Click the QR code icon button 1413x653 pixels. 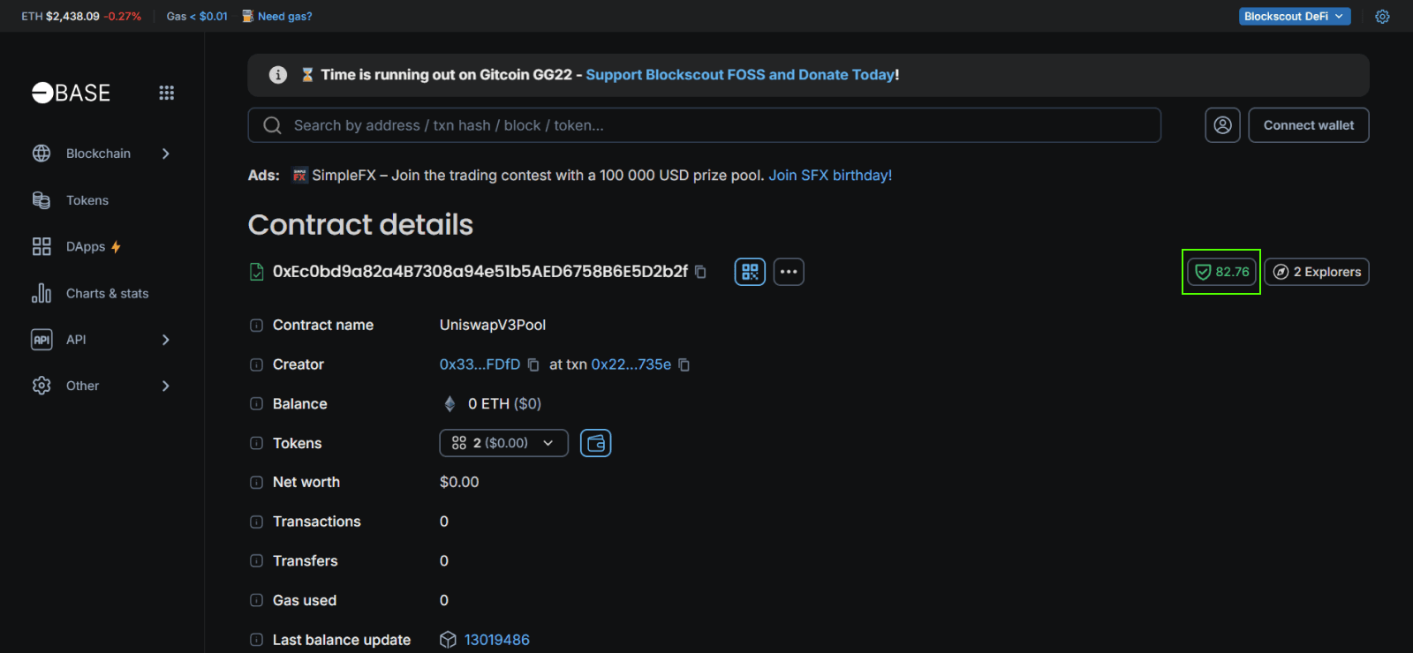click(x=750, y=272)
